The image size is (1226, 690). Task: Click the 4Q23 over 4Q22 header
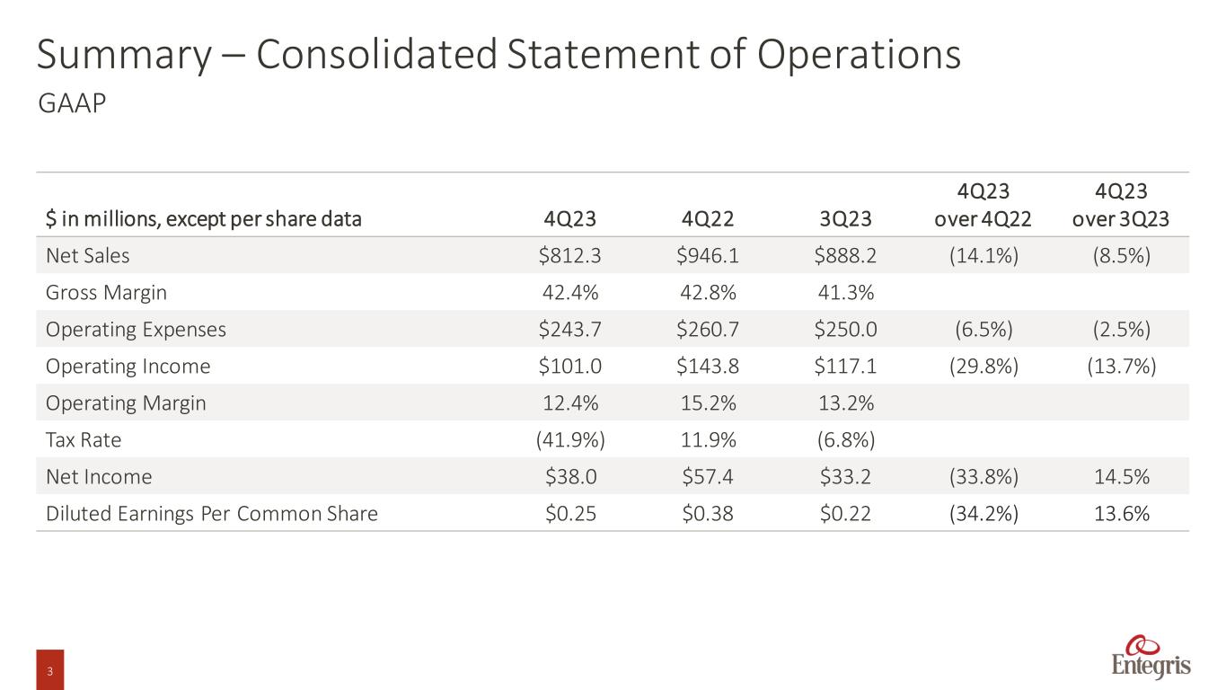[x=985, y=206]
